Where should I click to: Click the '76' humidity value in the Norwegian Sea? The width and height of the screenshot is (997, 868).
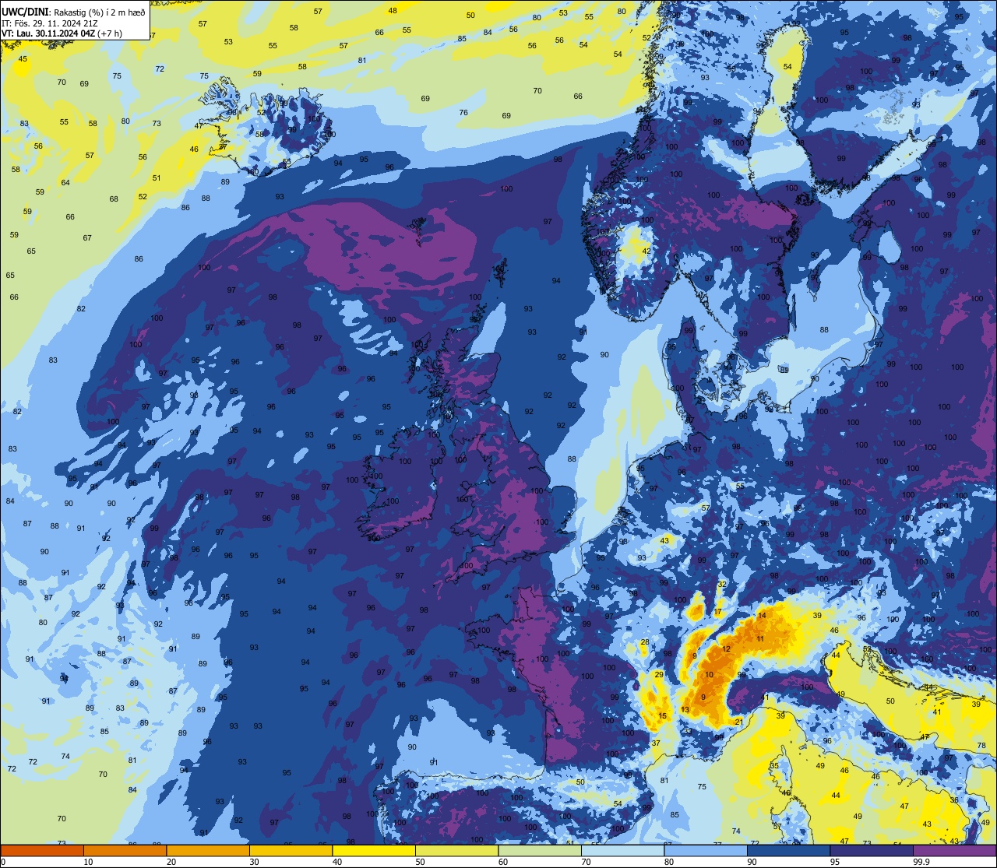pyautogui.click(x=463, y=112)
